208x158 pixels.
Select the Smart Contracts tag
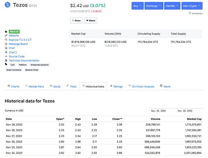(14, 70)
